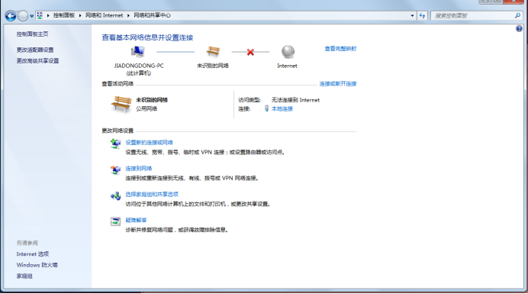Expand the recent pages dropdown arrow

tap(31, 16)
